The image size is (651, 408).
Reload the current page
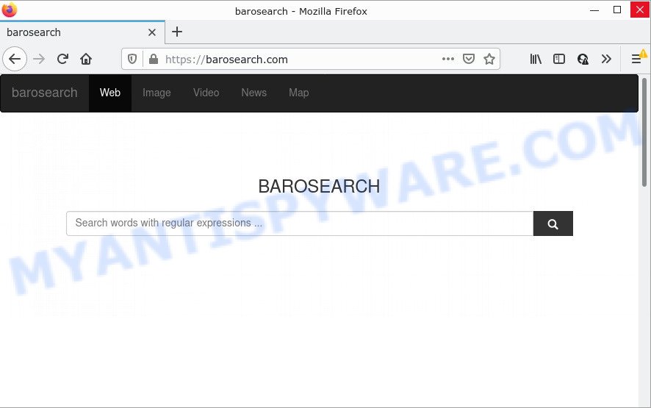(62, 59)
